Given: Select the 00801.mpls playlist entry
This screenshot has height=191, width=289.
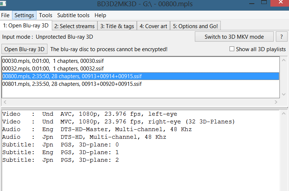Looking at the screenshot, I should [x=72, y=84].
